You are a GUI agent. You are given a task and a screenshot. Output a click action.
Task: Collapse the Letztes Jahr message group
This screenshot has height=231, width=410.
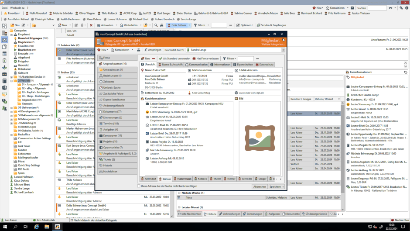coord(58,45)
